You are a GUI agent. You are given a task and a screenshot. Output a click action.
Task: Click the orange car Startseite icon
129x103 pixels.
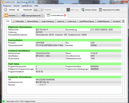(6, 15)
